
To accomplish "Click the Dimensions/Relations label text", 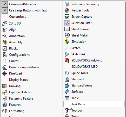I will pos(24,67).
